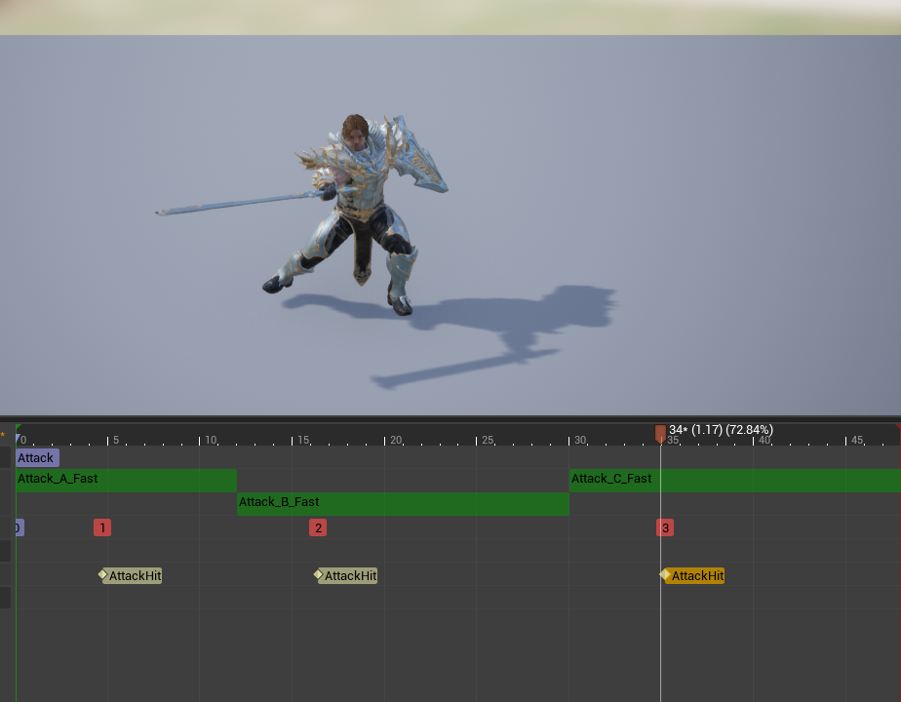The height and width of the screenshot is (702, 901).
Task: Select the AttackHit notify below marker 2
Action: (x=346, y=575)
